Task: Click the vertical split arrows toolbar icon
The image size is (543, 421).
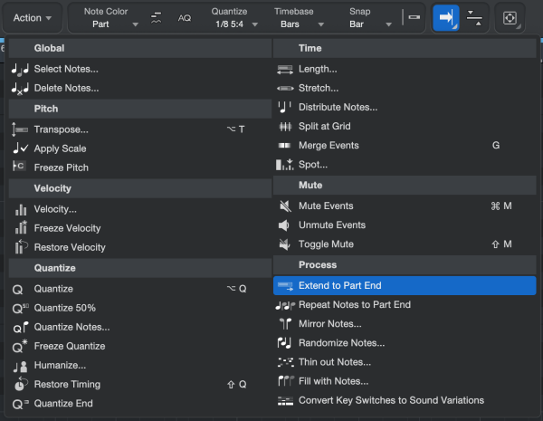Action: (x=474, y=18)
